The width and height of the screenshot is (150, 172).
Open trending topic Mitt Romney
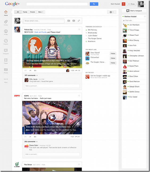point(92,30)
